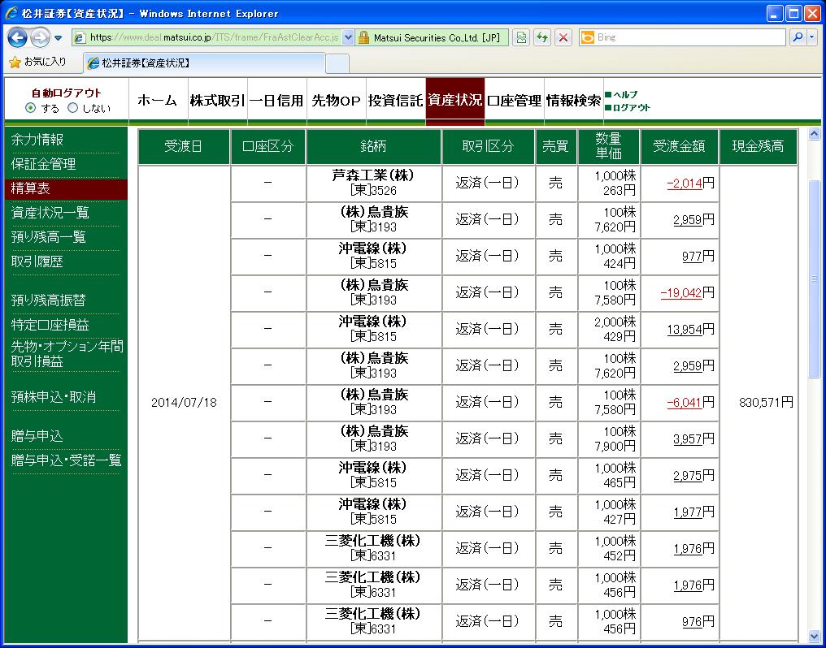Click the page icon in the address bar
Viewport: 826px width, 648px height.
point(80,37)
